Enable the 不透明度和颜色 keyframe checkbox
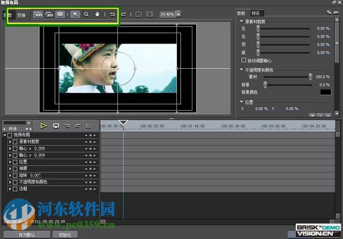343x239 pixels. point(15,182)
